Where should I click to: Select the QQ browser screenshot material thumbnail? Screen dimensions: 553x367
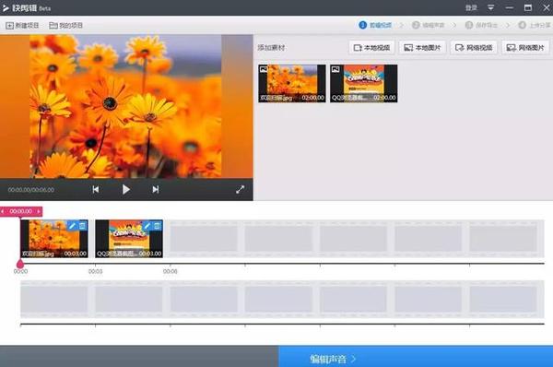tap(364, 83)
